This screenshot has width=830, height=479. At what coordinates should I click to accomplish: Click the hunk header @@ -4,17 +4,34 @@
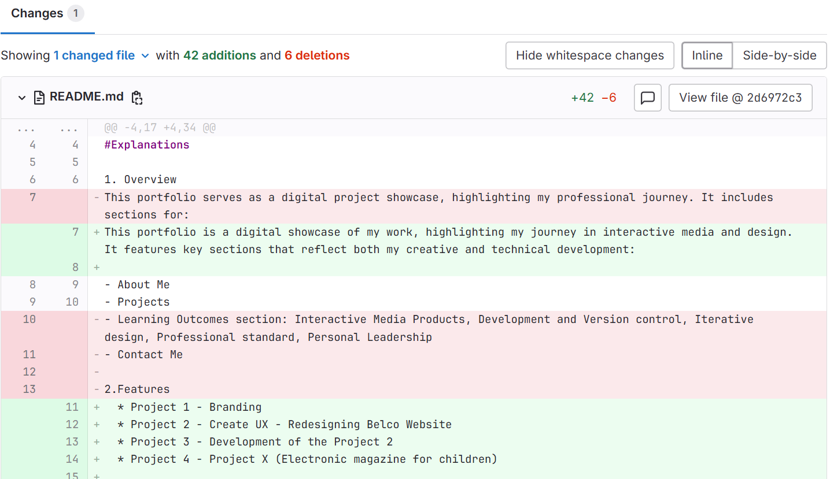click(160, 128)
